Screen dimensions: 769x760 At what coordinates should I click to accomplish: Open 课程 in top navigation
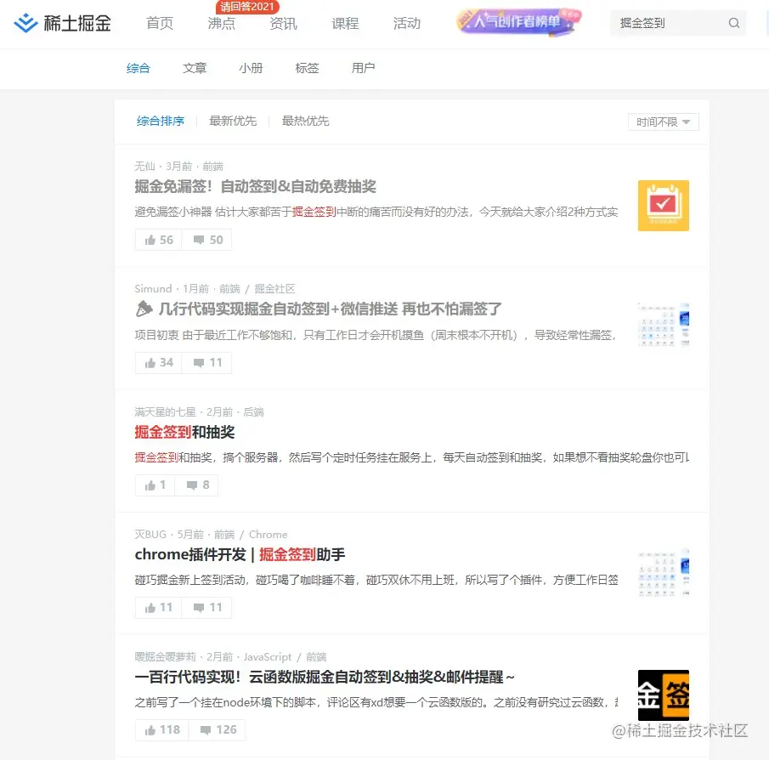(345, 23)
